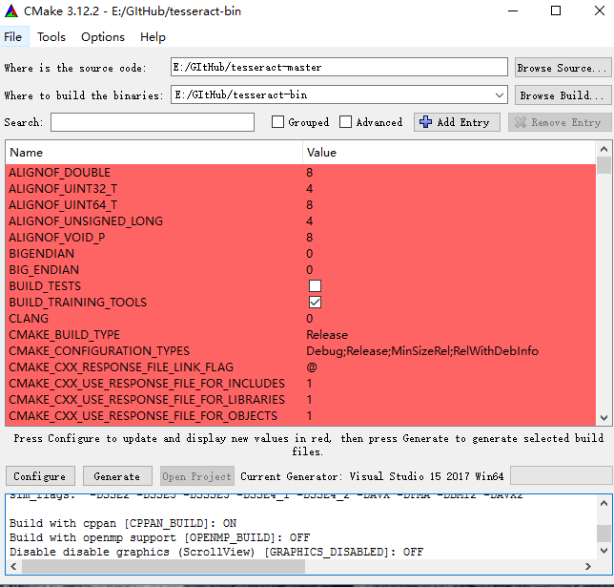This screenshot has width=614, height=587.
Task: Select the ALIGNOF_UINT64_T entry
Action: (63, 205)
